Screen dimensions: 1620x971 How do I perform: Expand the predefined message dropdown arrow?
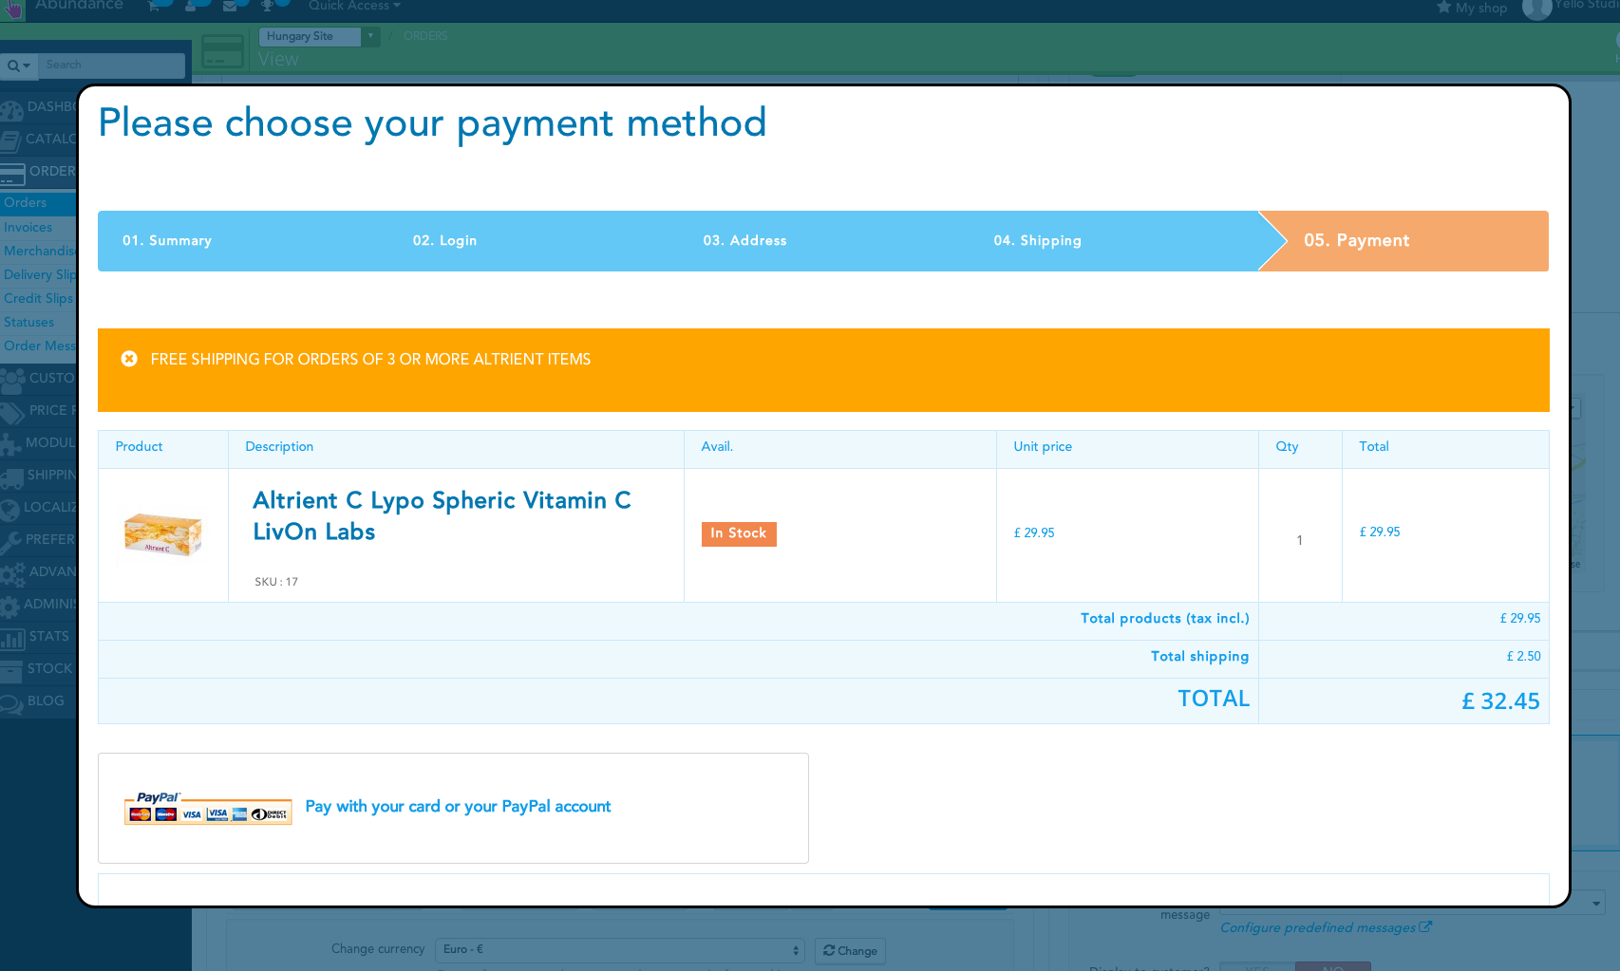pyautogui.click(x=1596, y=904)
